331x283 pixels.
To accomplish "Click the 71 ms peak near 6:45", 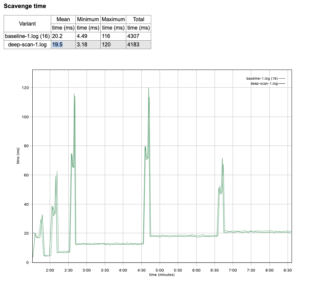I will tap(222, 158).
